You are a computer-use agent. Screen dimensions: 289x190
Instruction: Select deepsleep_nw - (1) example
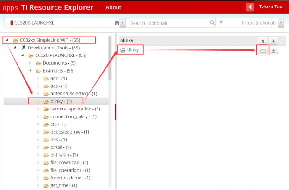(x=70, y=132)
